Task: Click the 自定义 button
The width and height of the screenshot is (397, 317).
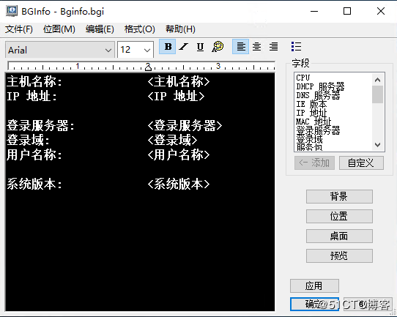Action: 361,163
